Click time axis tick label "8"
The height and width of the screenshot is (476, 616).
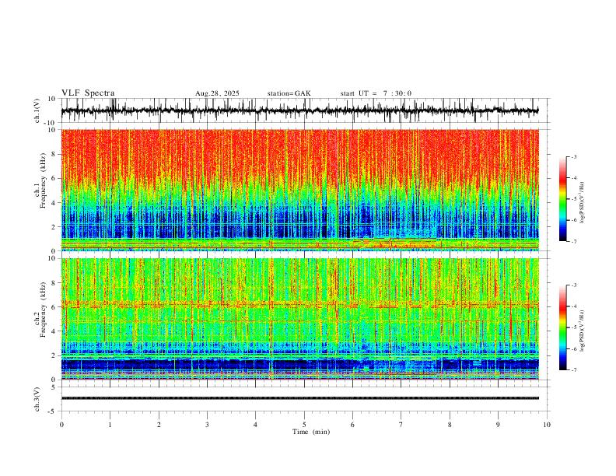click(450, 425)
